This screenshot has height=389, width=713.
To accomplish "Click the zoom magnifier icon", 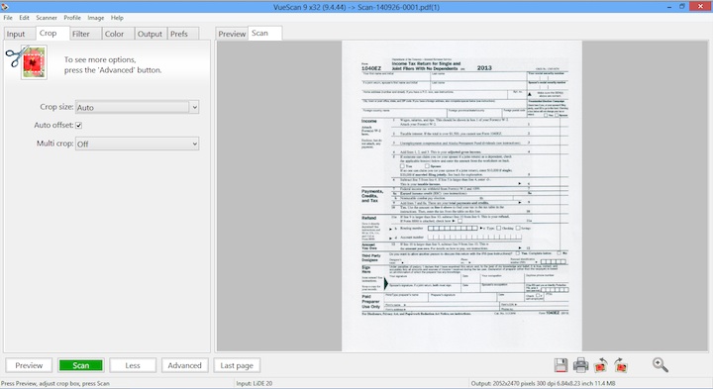I will tap(661, 364).
